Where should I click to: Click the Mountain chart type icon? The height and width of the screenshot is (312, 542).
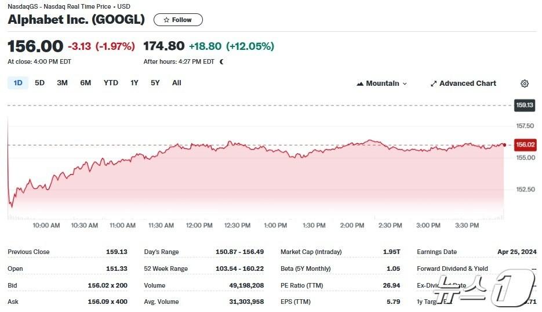click(x=360, y=84)
